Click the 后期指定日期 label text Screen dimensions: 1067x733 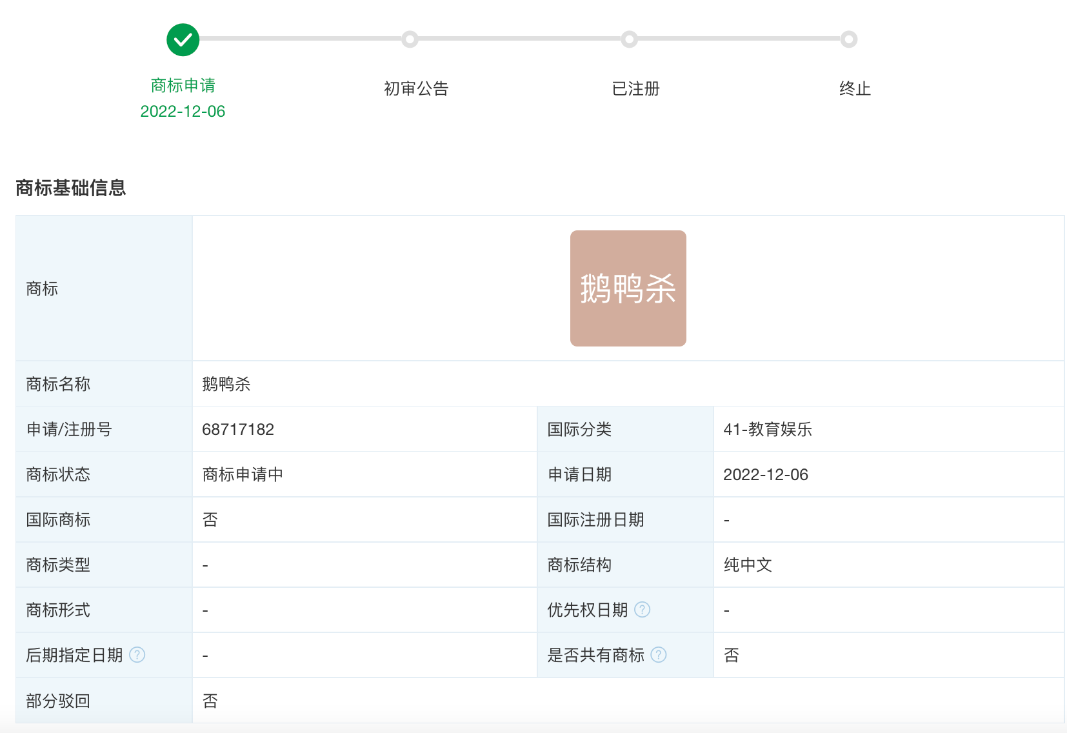[x=75, y=655]
